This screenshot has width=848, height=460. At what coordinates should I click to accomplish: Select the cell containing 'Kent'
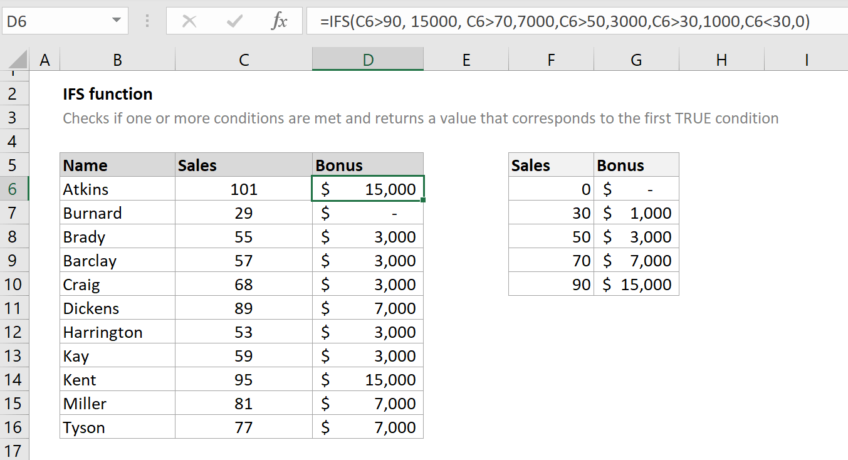click(x=117, y=380)
